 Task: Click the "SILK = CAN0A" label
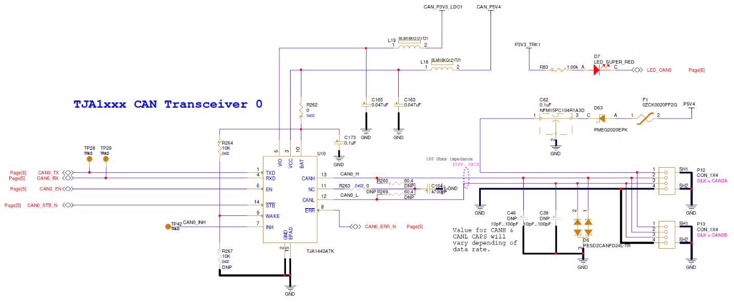pos(712,181)
